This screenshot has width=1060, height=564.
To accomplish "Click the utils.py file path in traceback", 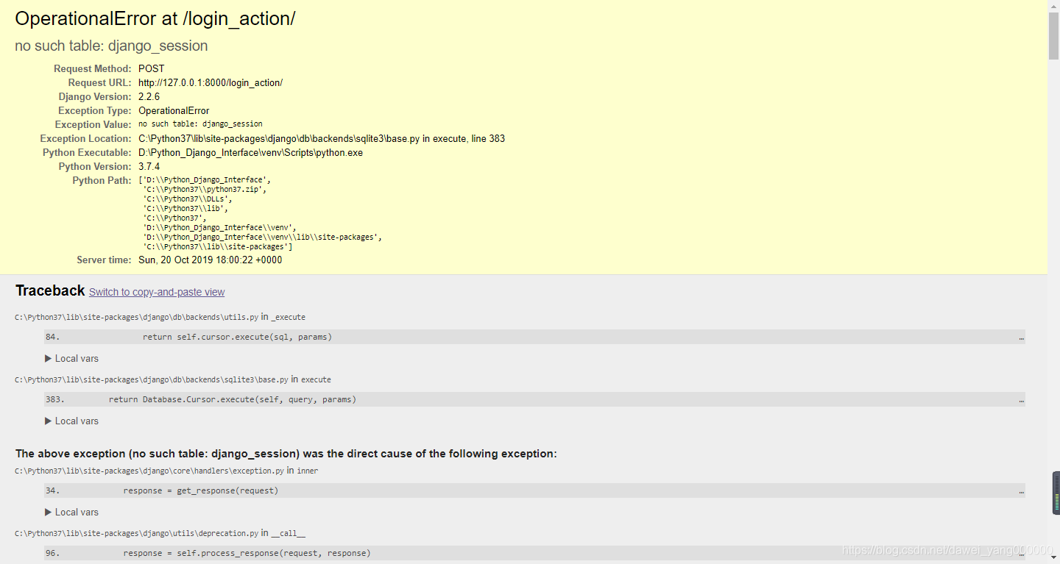I will (136, 317).
